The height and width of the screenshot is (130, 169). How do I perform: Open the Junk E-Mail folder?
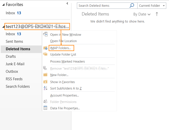click(15, 64)
